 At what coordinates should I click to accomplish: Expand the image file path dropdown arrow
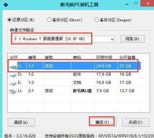point(112,39)
